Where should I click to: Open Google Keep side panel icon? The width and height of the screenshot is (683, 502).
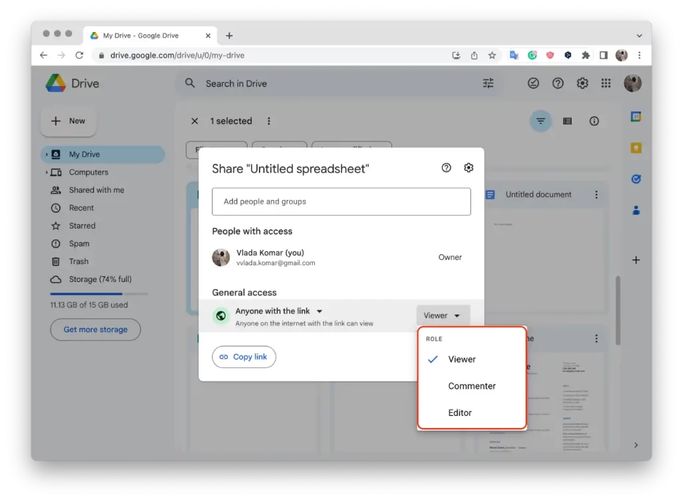[x=636, y=148]
